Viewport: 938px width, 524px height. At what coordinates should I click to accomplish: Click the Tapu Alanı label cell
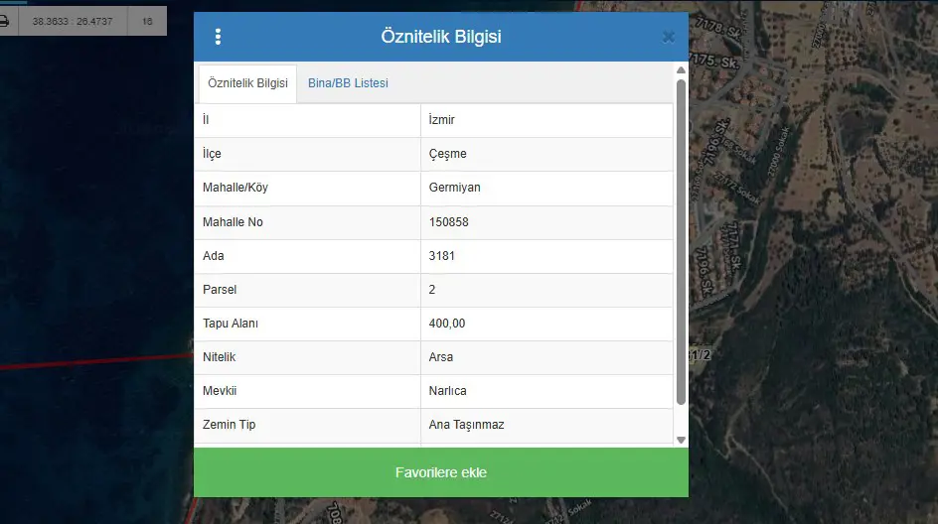[x=307, y=324]
